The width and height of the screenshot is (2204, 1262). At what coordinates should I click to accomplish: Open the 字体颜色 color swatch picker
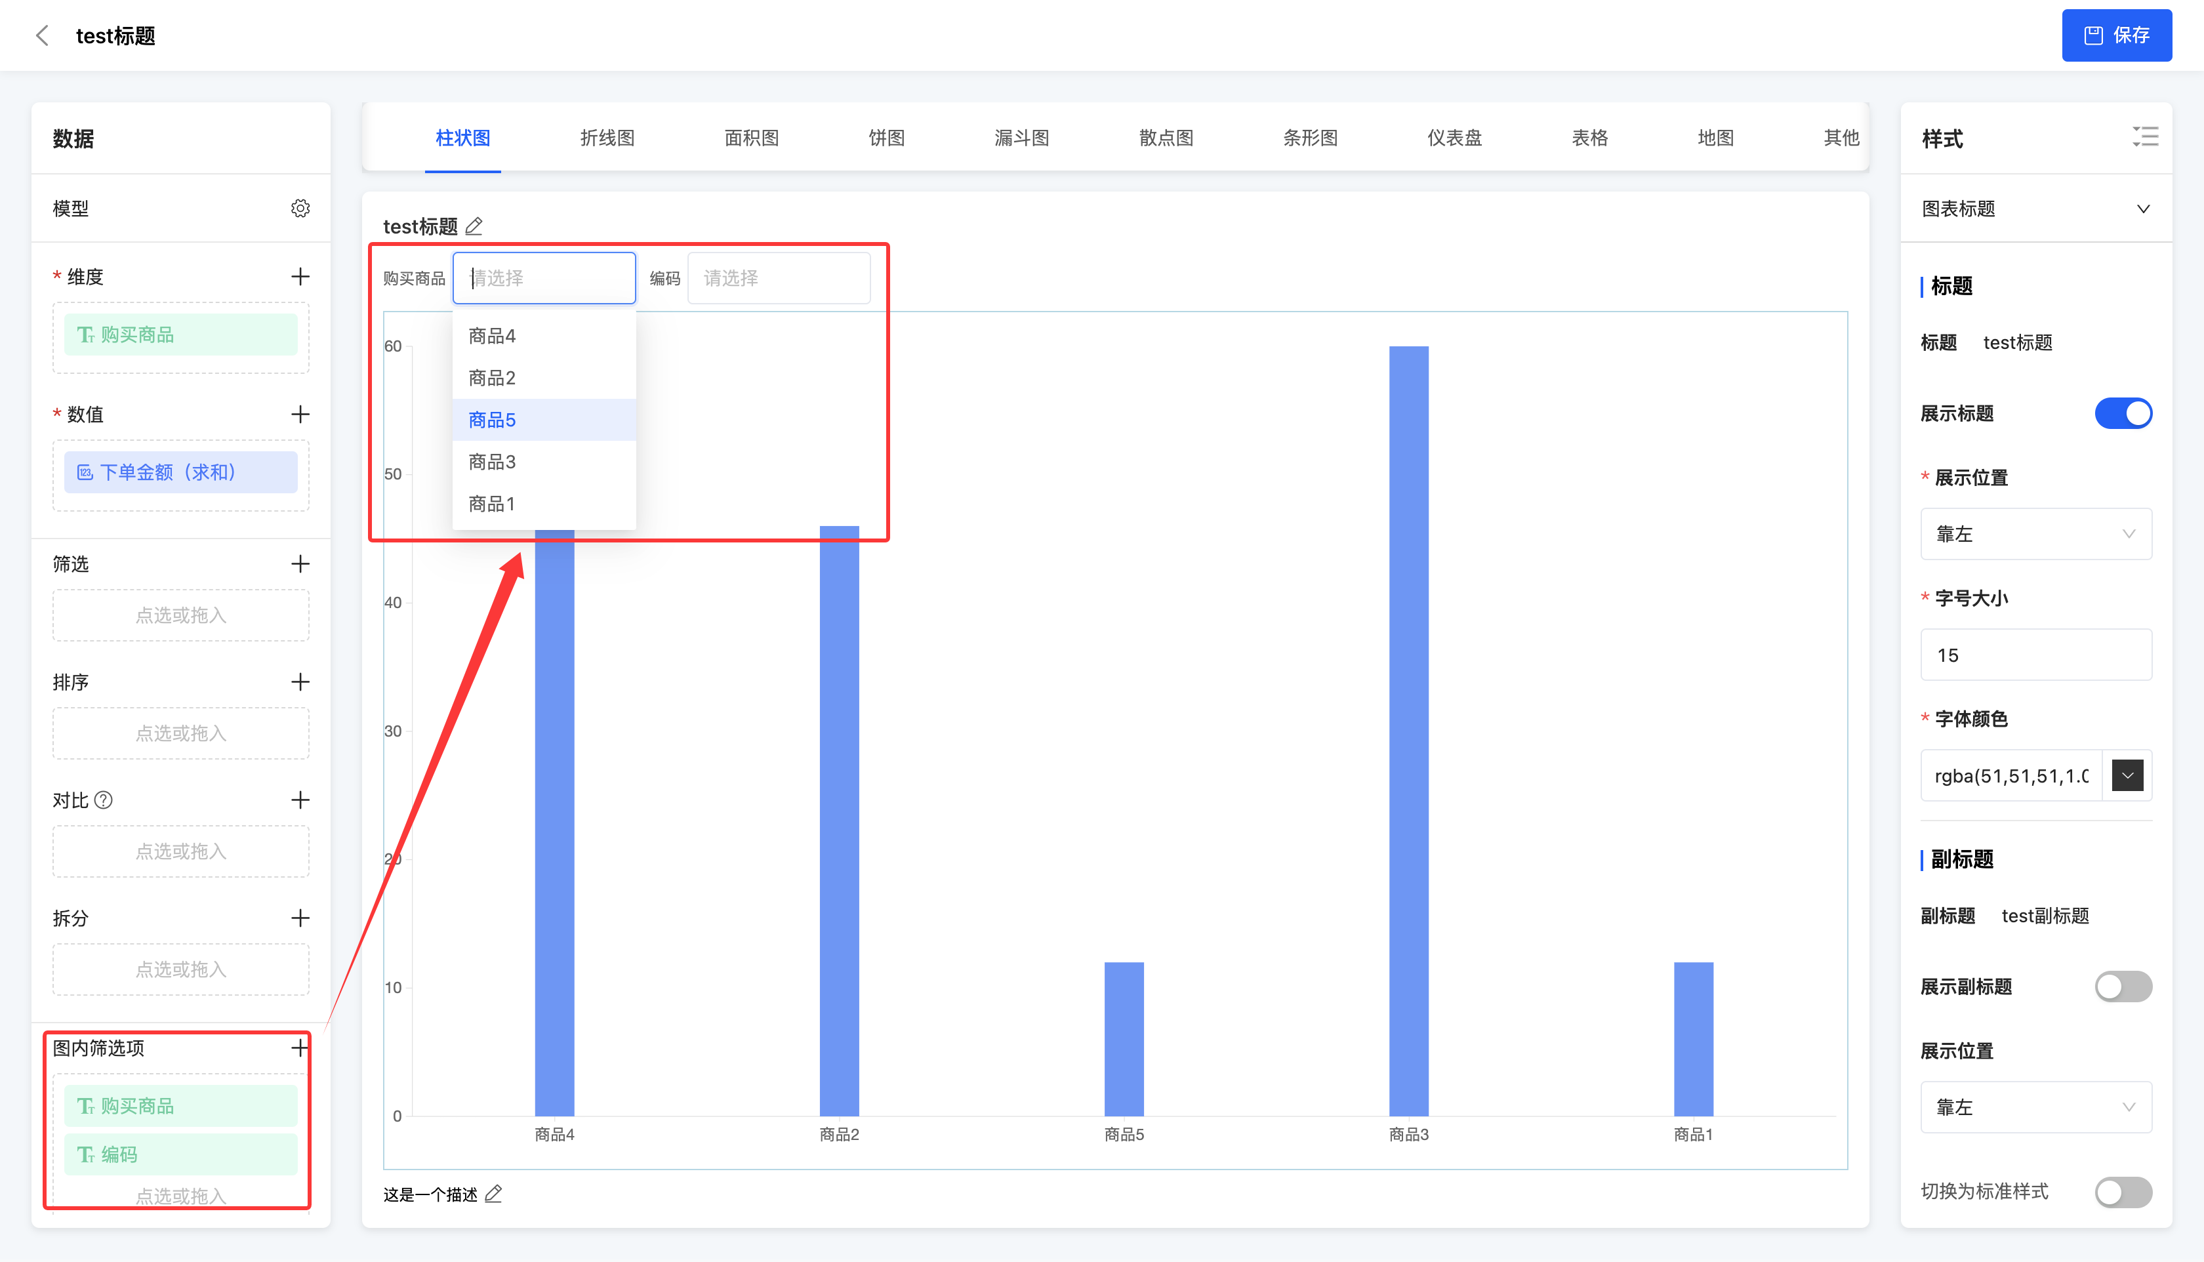click(2127, 776)
